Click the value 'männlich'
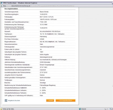 click(43, 70)
